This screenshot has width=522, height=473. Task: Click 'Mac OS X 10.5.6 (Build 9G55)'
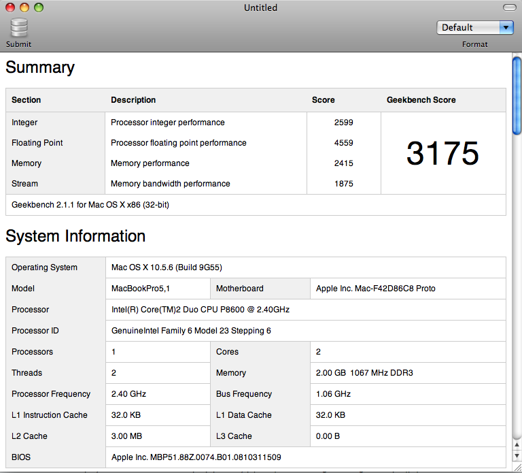point(167,267)
